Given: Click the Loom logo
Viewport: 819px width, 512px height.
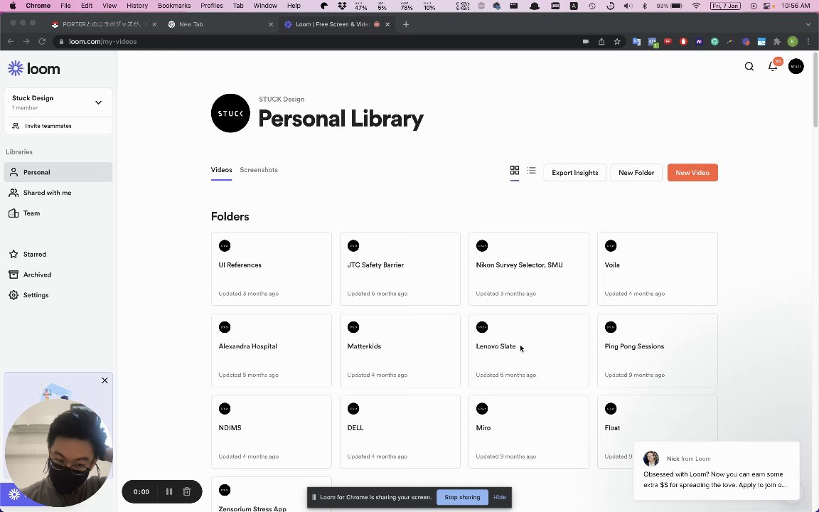Looking at the screenshot, I should click(34, 68).
